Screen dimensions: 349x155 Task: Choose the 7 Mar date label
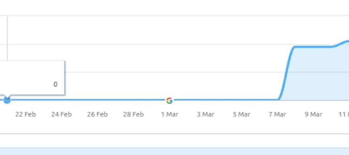coord(277,114)
